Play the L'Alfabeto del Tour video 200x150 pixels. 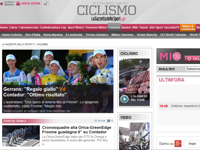(x=124, y=99)
